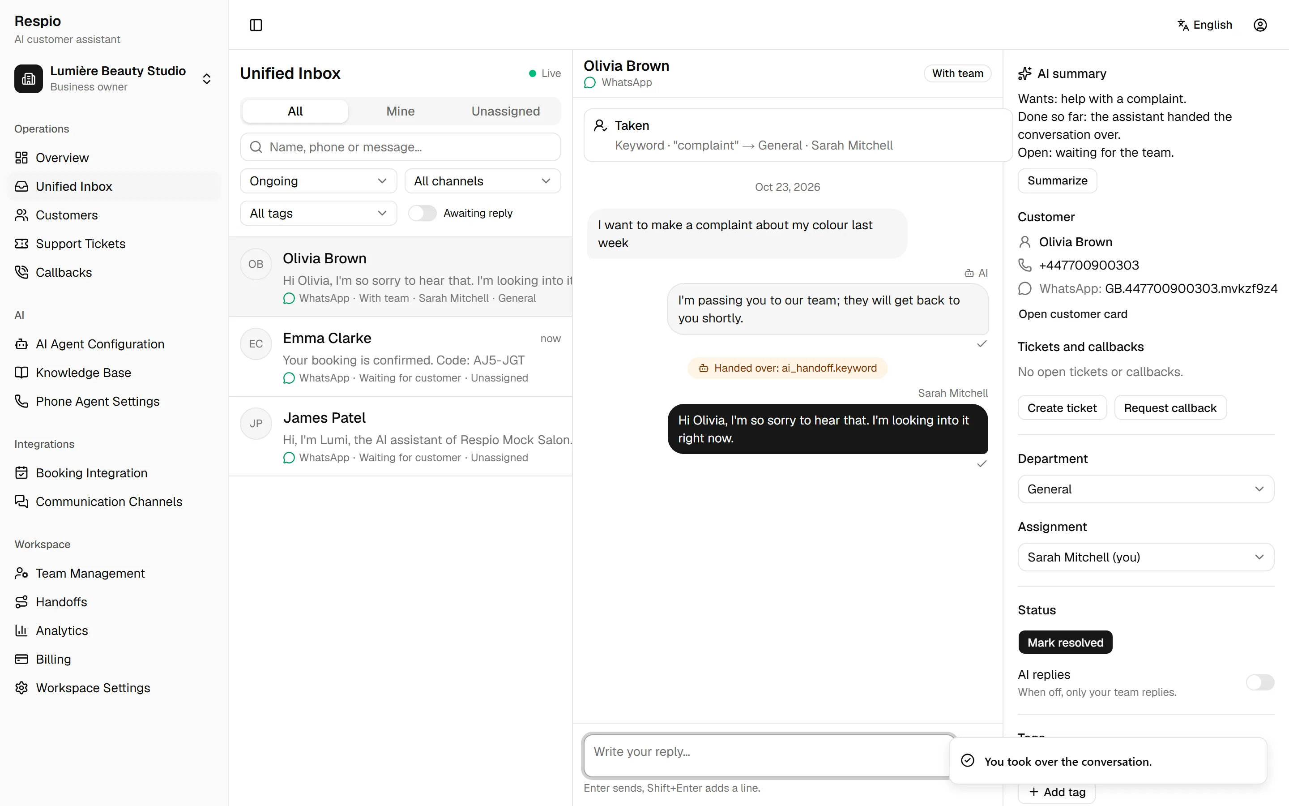1289x806 pixels.
Task: Go to the Customers page
Action: 114,215
